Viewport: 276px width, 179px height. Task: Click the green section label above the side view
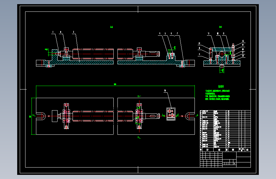(220, 27)
